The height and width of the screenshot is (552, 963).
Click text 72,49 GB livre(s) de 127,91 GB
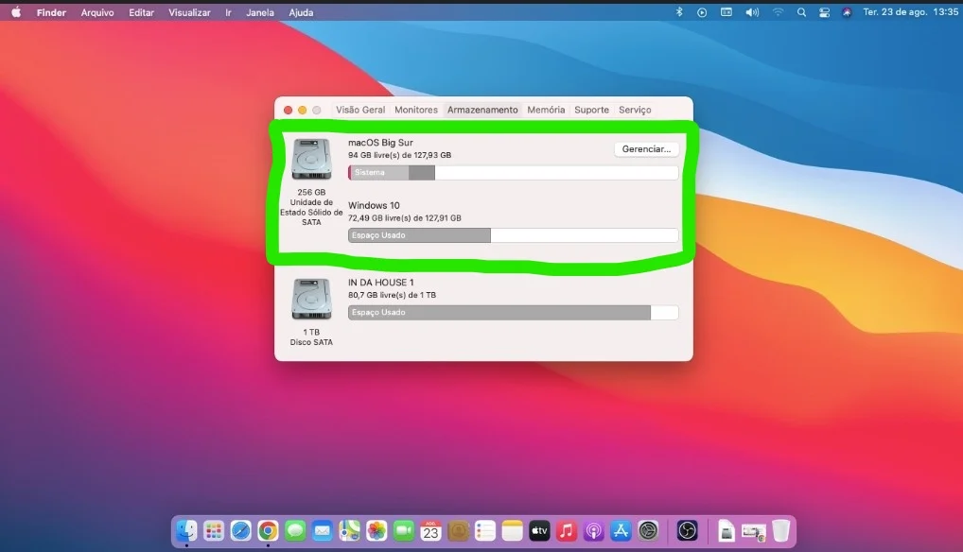click(404, 217)
